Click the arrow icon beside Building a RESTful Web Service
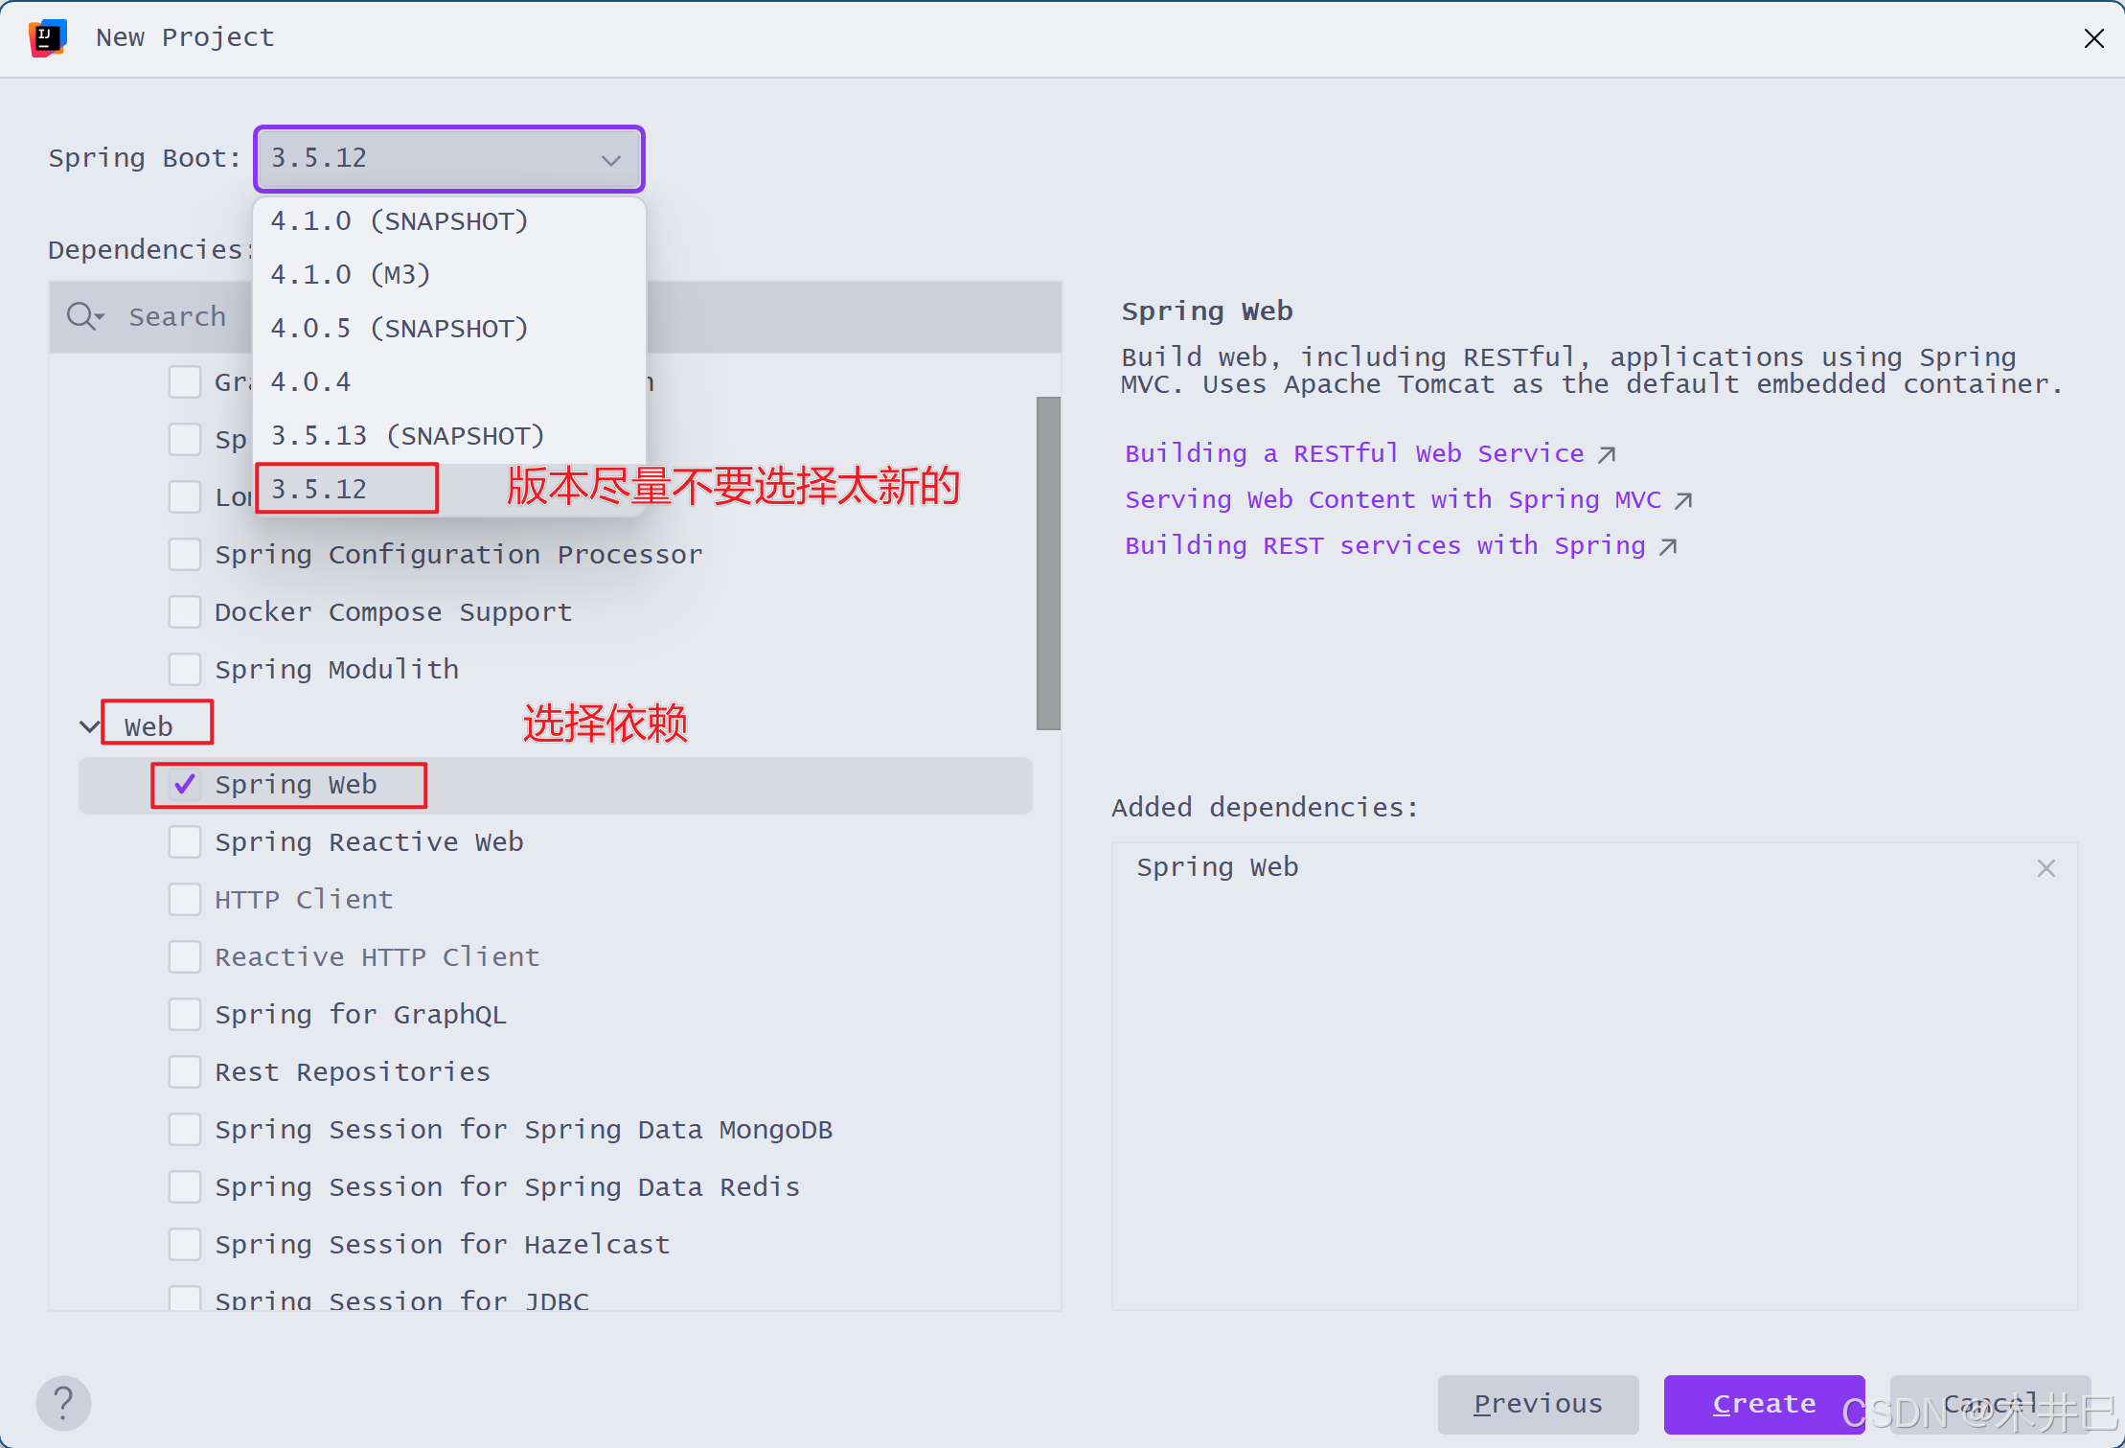 (x=1607, y=454)
